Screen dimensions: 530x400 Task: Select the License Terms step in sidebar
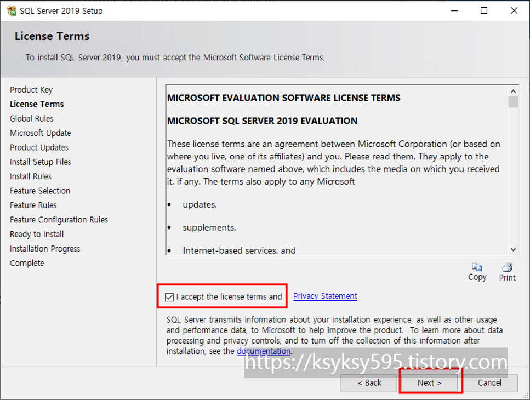tap(37, 104)
